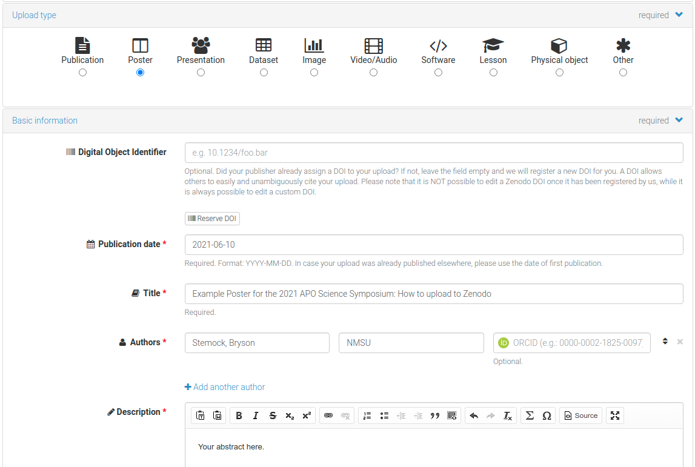Click the Unlink toolbar icon
Viewport: 695px width, 467px height.
coord(345,416)
